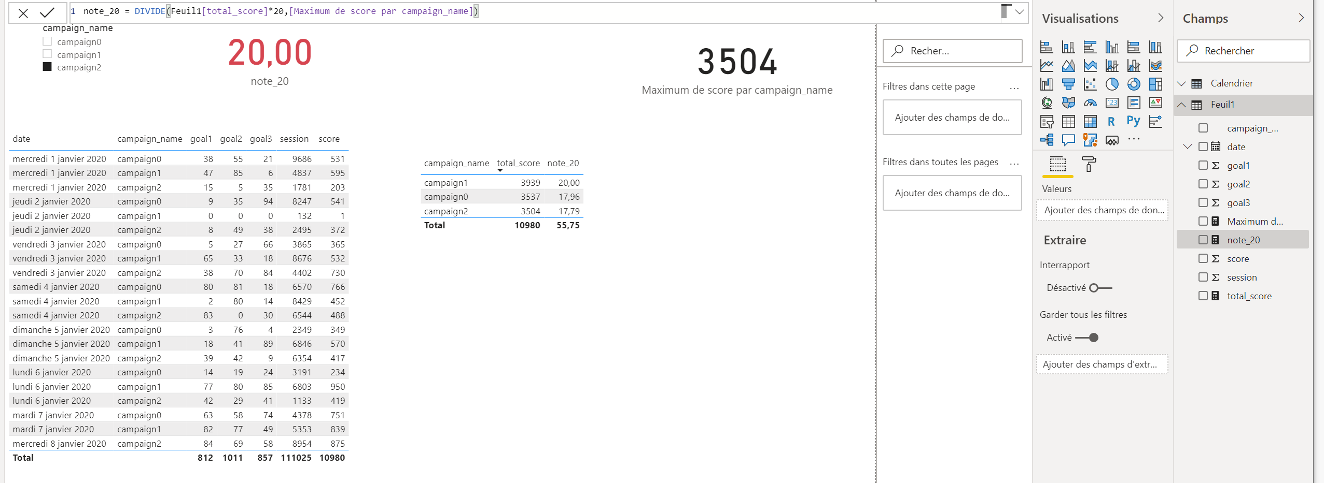The width and height of the screenshot is (1324, 483).
Task: Select the line chart visual
Action: tap(1047, 66)
